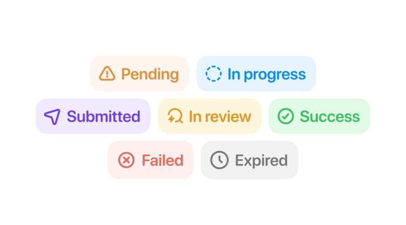Open the Success status badge
This screenshot has height=225, width=406.
point(319,116)
